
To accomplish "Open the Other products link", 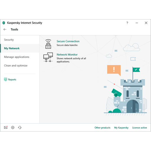I will (102, 128).
